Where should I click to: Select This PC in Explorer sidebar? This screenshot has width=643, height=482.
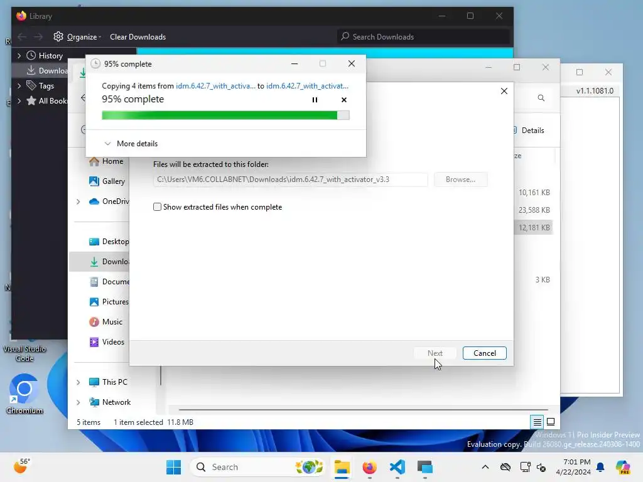pyautogui.click(x=108, y=382)
